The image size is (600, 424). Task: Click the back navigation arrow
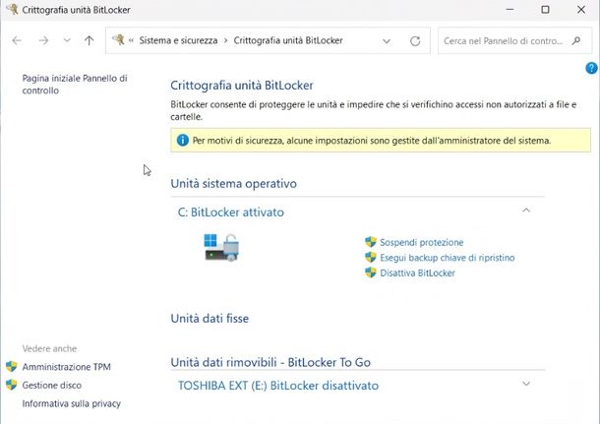pyautogui.click(x=17, y=41)
